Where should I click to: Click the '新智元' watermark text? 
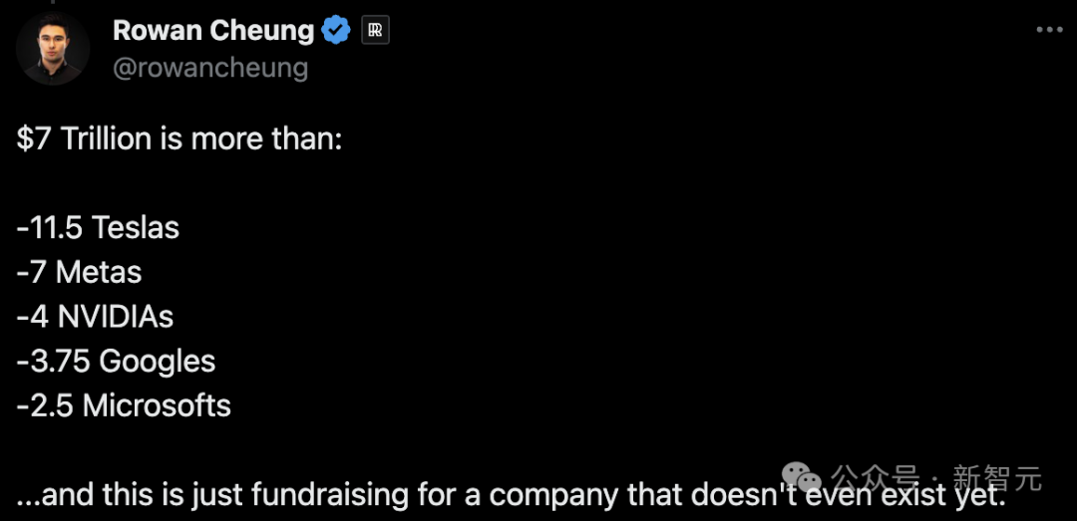pyautogui.click(x=997, y=477)
